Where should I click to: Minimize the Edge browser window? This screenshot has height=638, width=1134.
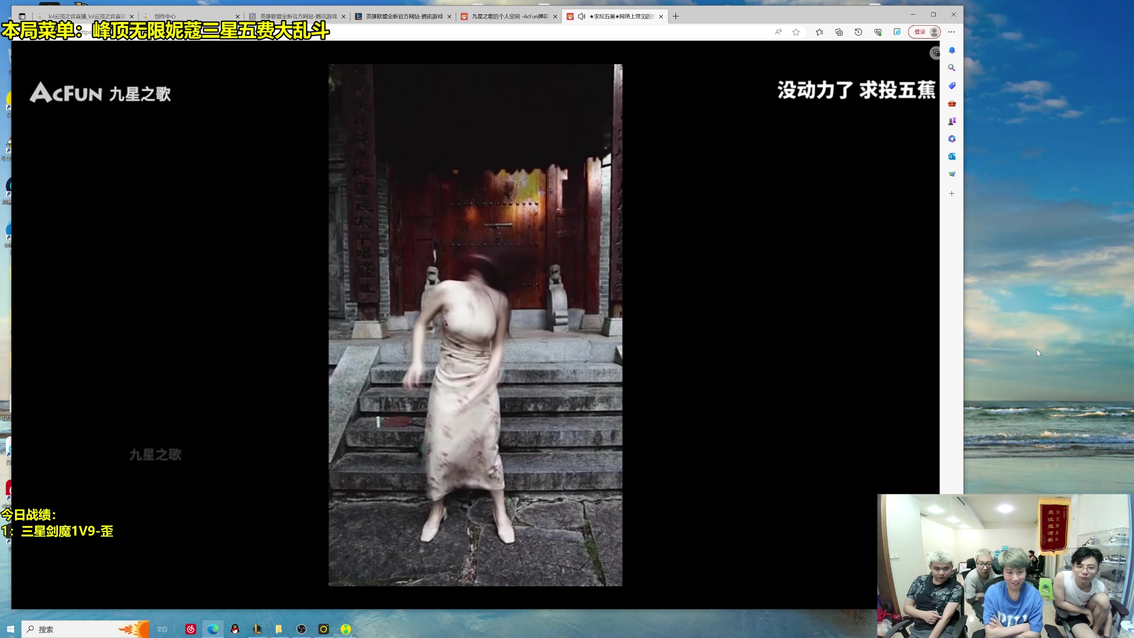click(913, 15)
